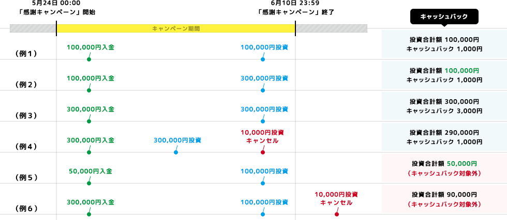Viewport: 507px width, 220px height.
Task: Select the （例１） row label
Action: [x=26, y=54]
